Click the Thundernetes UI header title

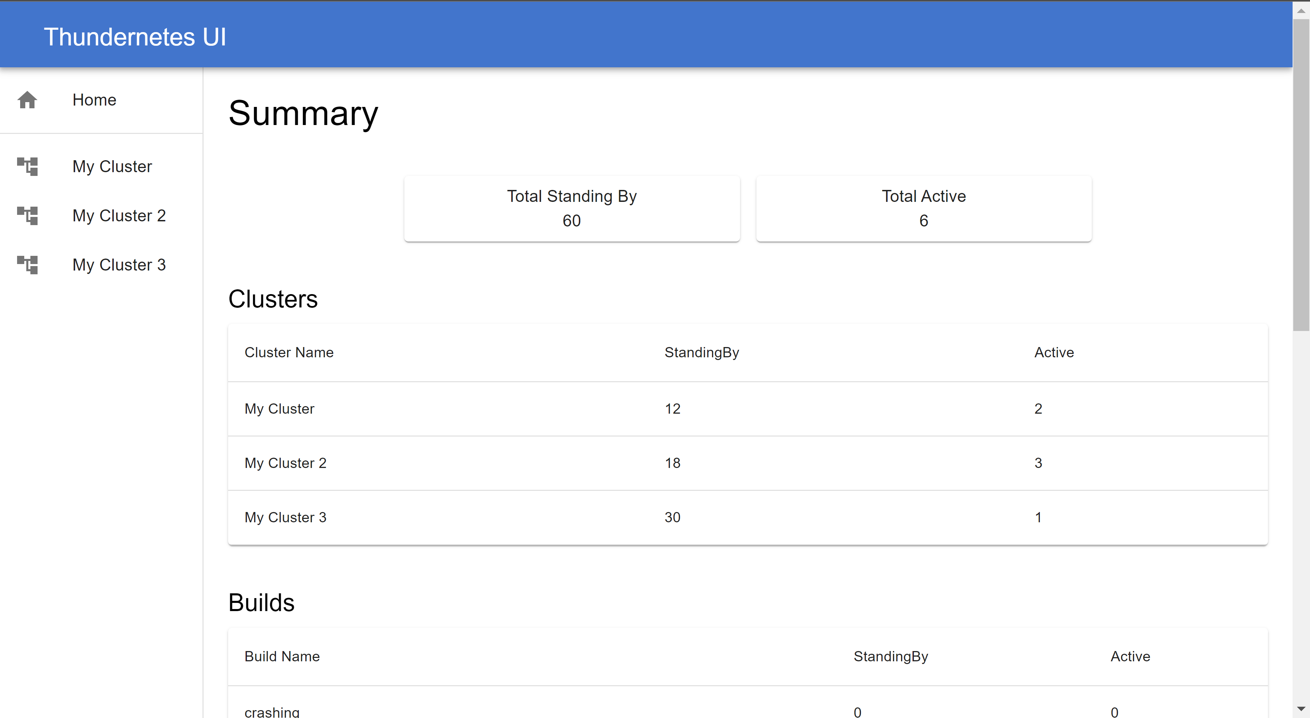[135, 37]
